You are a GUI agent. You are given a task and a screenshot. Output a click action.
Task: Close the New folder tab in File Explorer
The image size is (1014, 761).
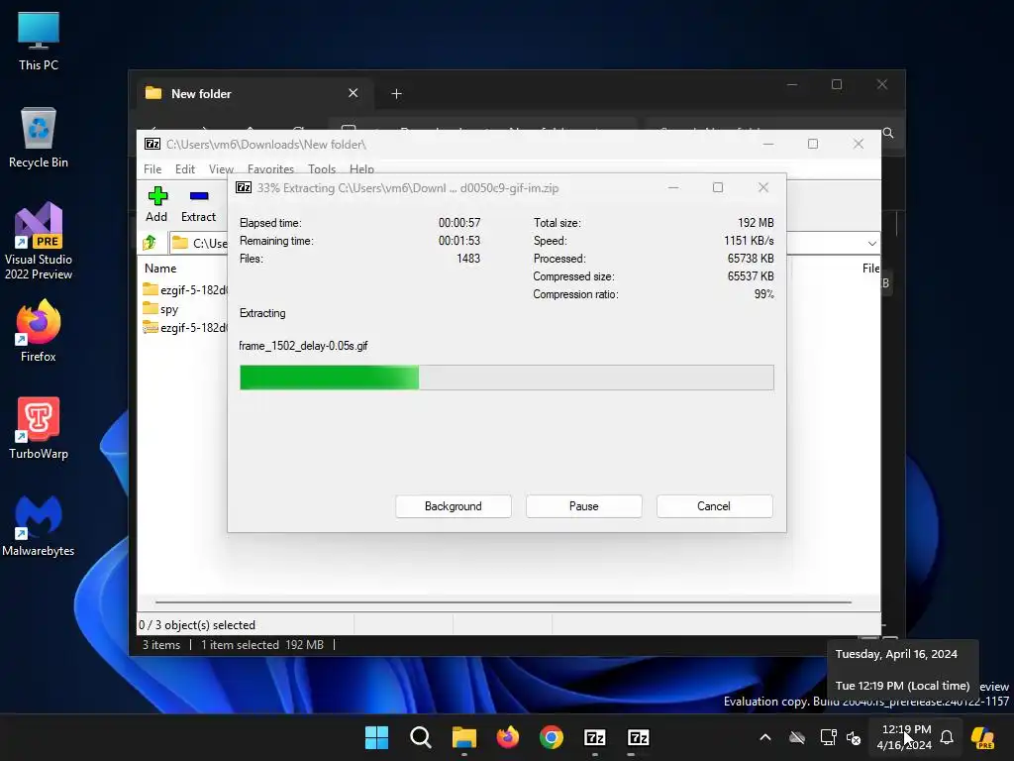[354, 93]
